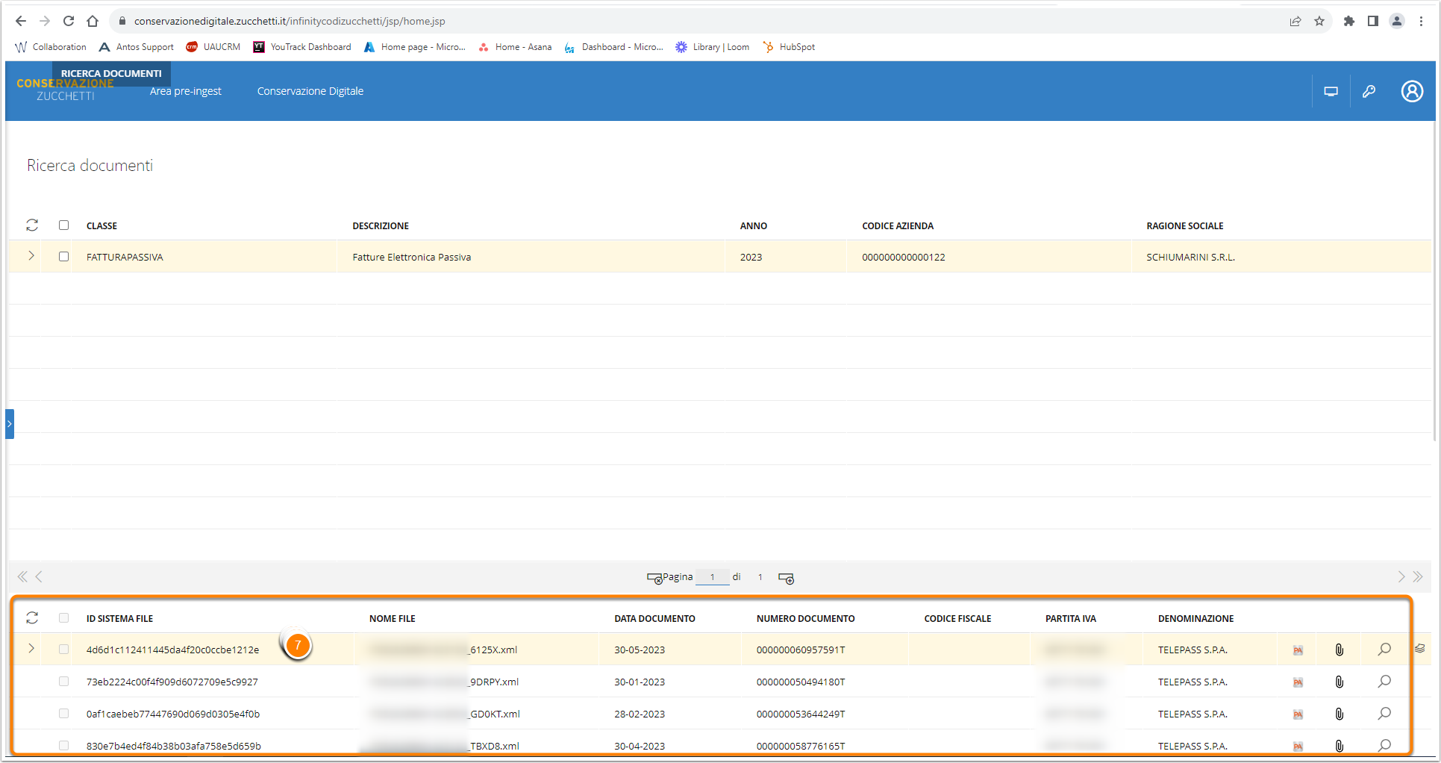Screen dimensions: 1441x763
Task: Go to next page arrow
Action: tap(1401, 576)
